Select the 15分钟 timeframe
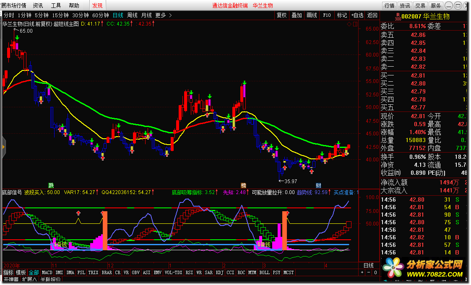 (x=60, y=15)
